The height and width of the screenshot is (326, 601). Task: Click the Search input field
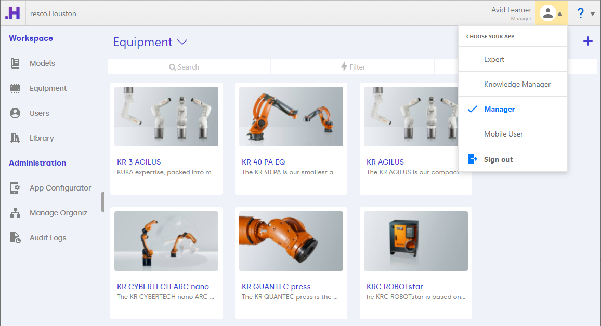click(188, 67)
